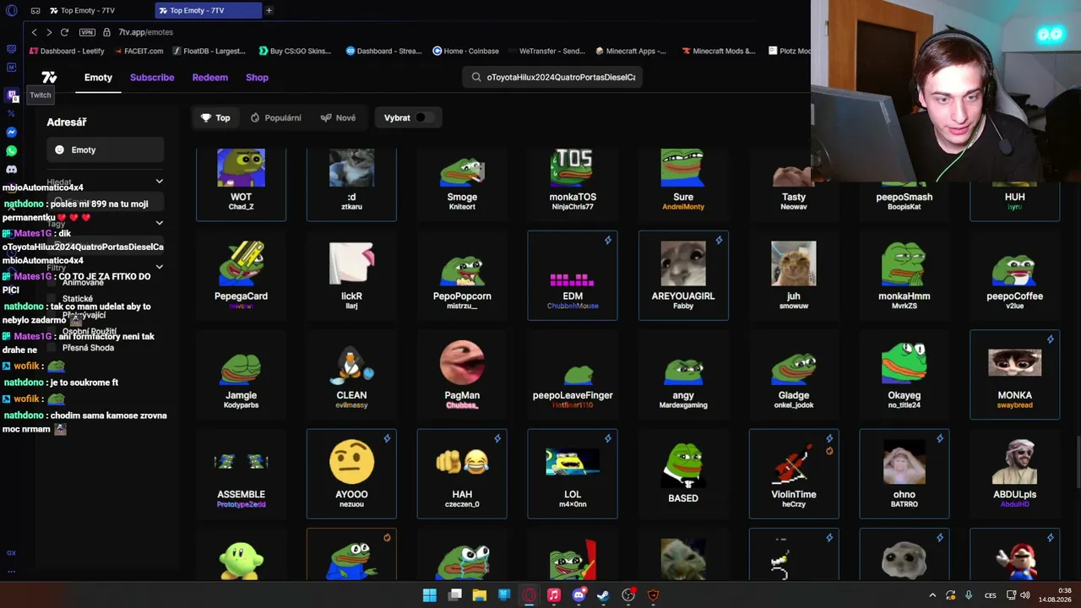The image size is (1081, 608).
Task: Click the Opera menu logo
Action: pos(12,10)
